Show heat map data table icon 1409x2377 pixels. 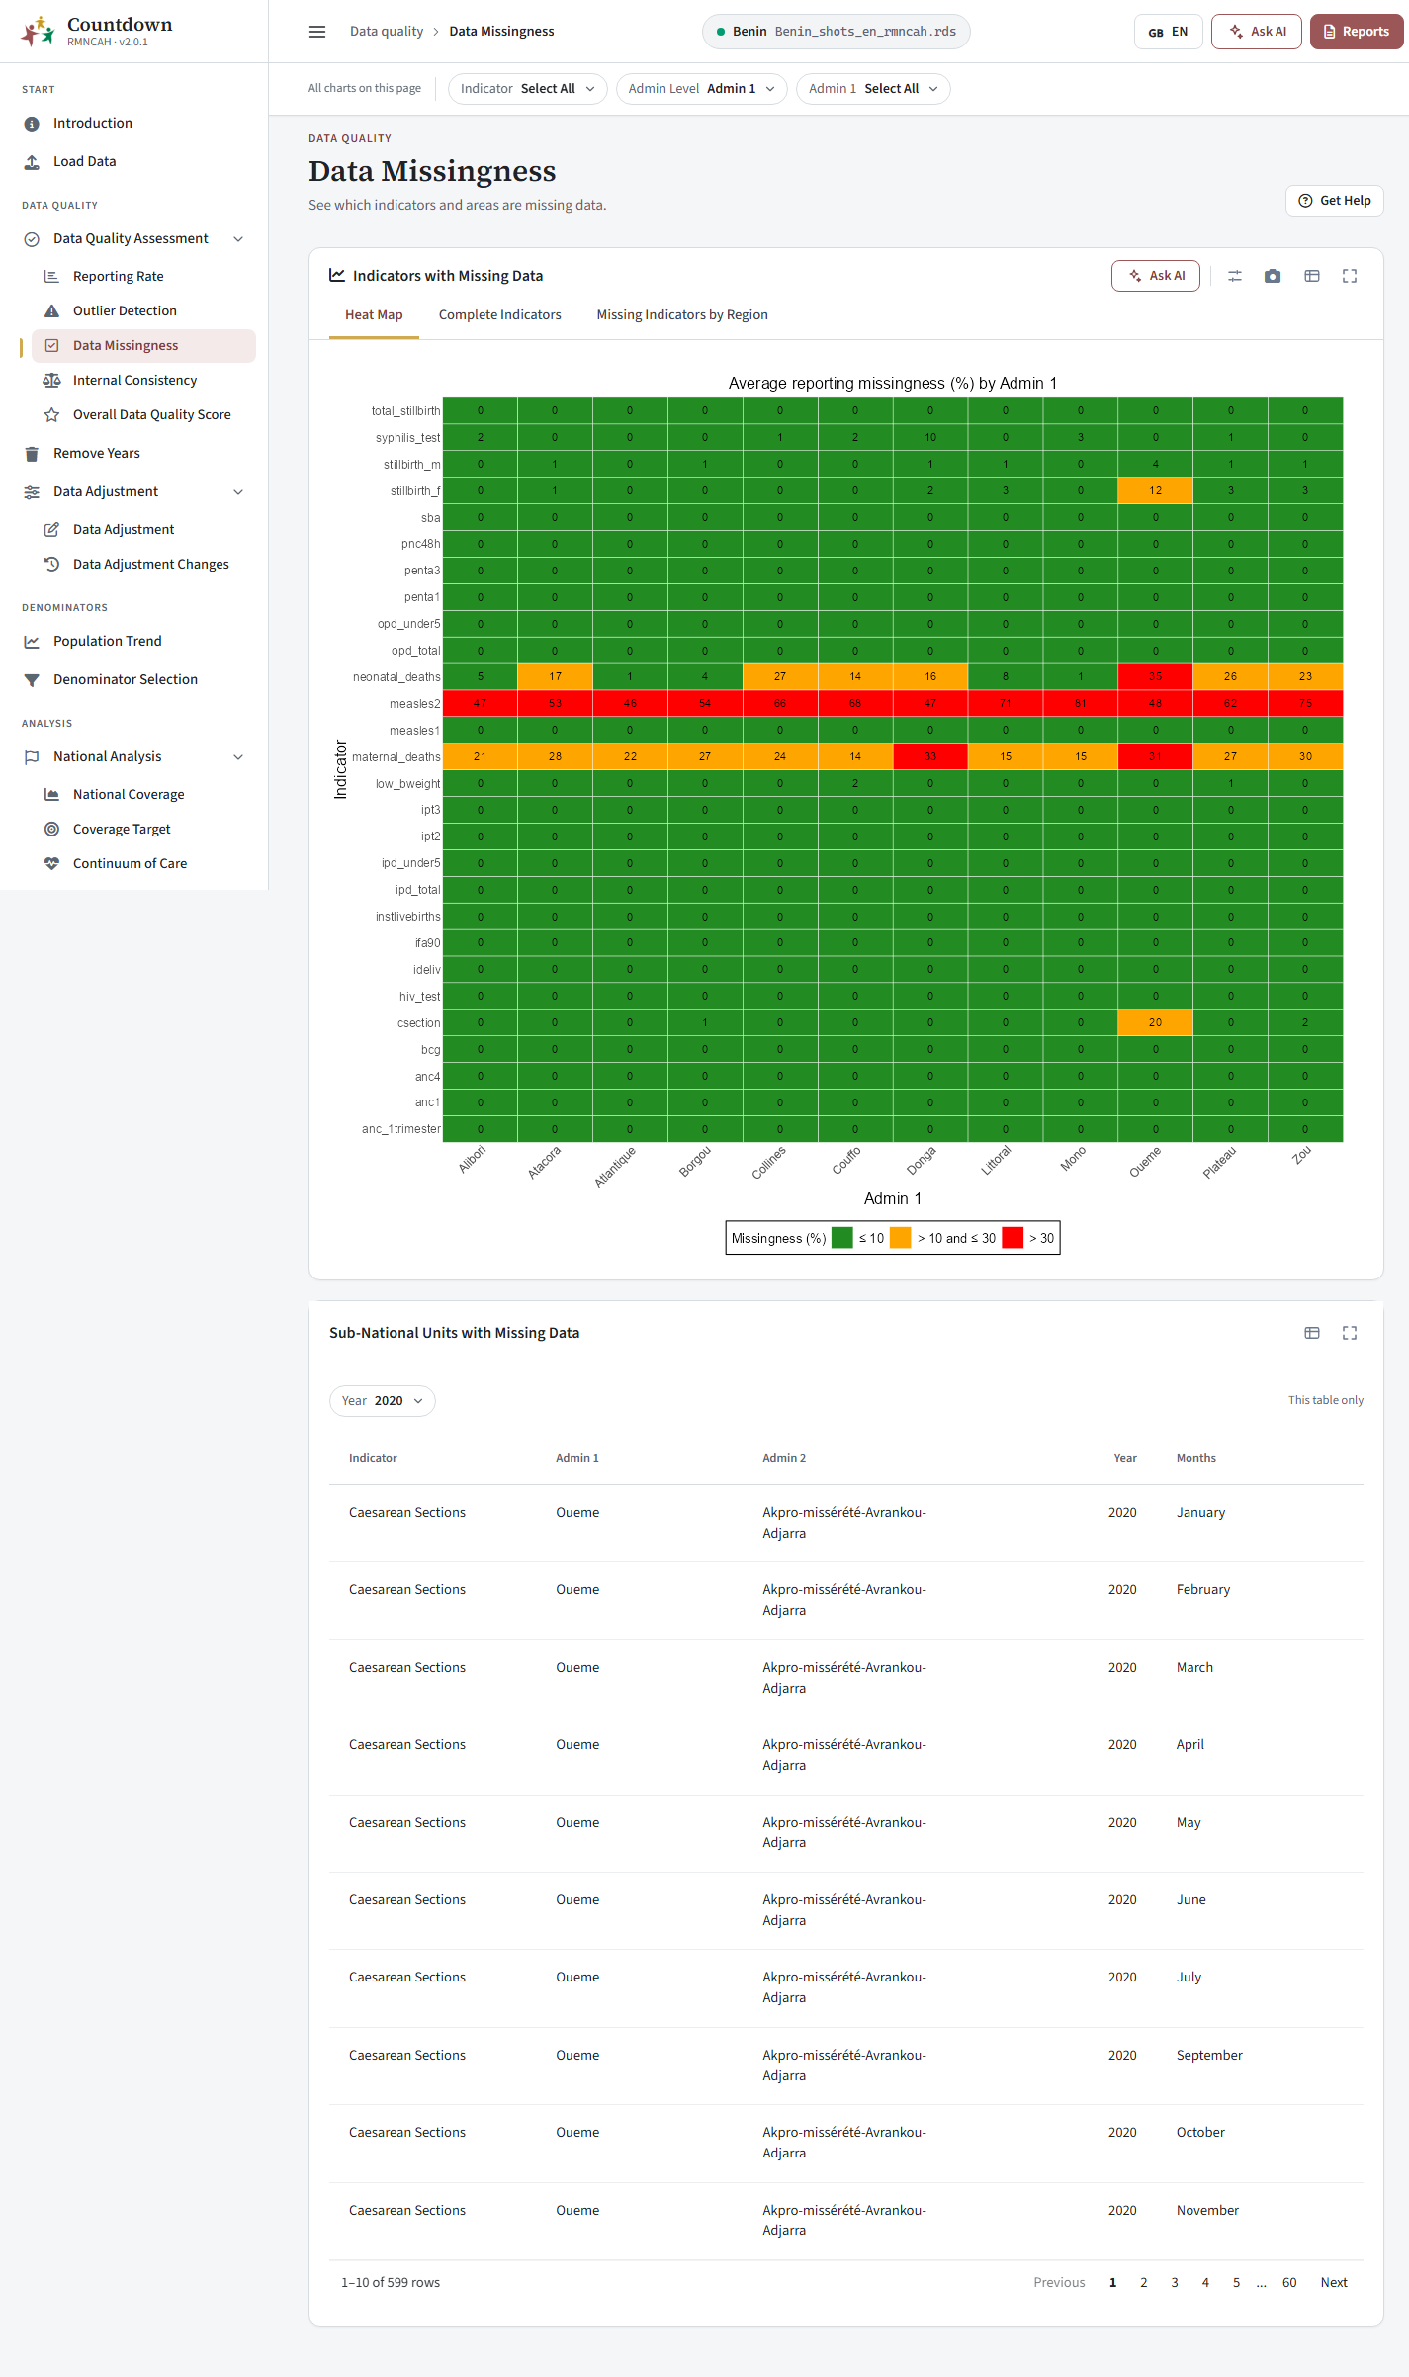pos(1312,276)
